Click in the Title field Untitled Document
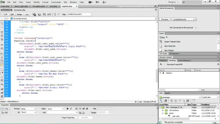Image resolution: width=220 pixels, height=124 pixels. pyautogui.click(x=79, y=14)
